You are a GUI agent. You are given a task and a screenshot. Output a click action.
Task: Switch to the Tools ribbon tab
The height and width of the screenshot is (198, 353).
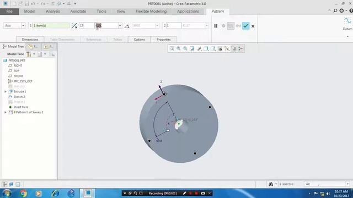(101, 11)
